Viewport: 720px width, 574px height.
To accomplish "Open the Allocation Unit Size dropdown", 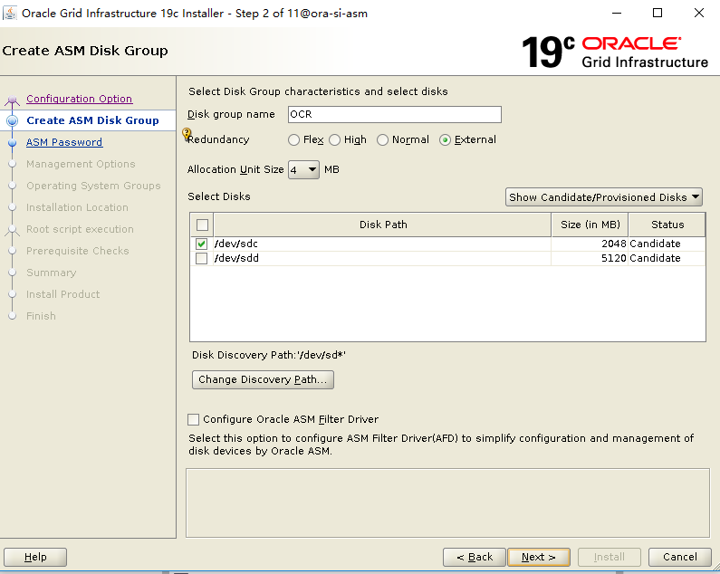I will 303,170.
